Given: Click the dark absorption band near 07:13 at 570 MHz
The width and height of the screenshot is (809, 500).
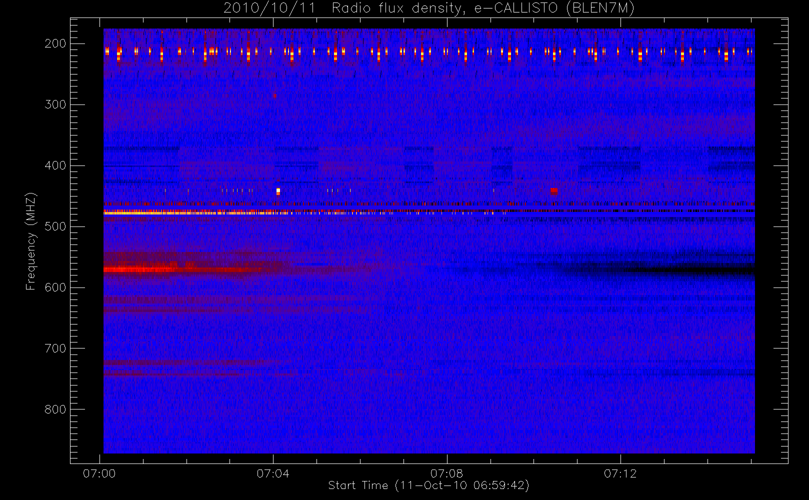Looking at the screenshot, I should tap(690, 270).
